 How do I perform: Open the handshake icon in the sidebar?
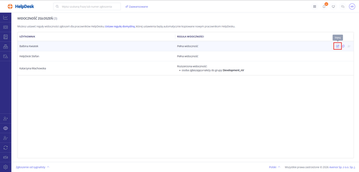click(x=6, y=157)
